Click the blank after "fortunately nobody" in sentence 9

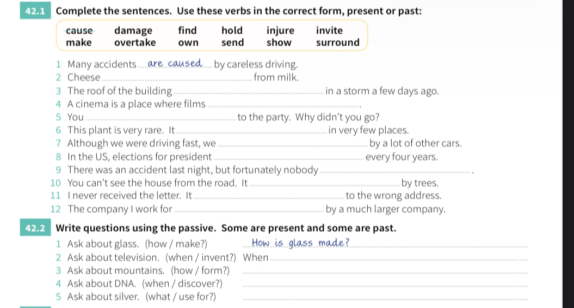(x=395, y=170)
